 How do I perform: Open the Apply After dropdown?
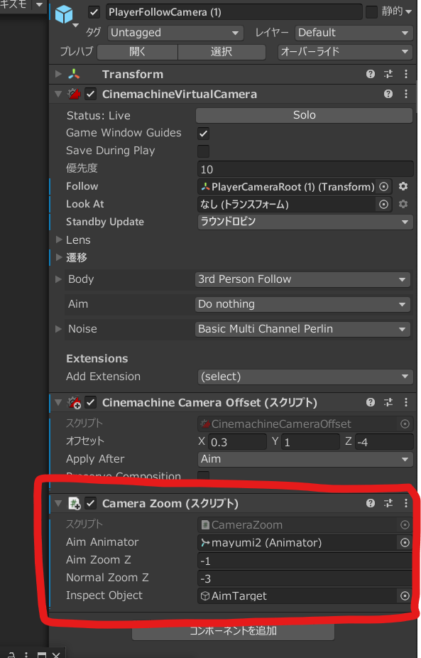[x=305, y=459]
